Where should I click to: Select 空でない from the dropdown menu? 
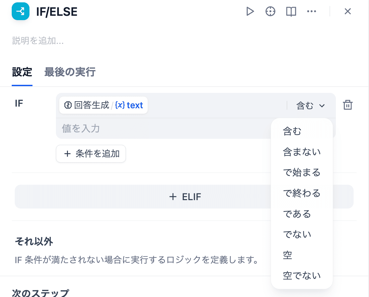[302, 275]
